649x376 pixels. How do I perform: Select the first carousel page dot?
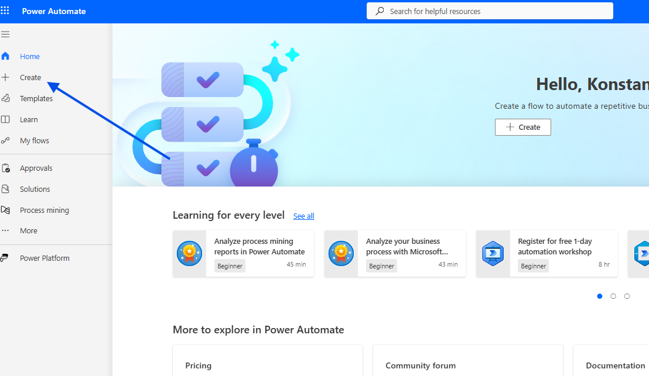[x=599, y=296]
